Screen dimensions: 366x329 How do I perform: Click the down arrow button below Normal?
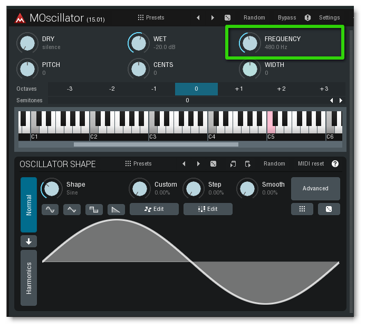(x=28, y=241)
